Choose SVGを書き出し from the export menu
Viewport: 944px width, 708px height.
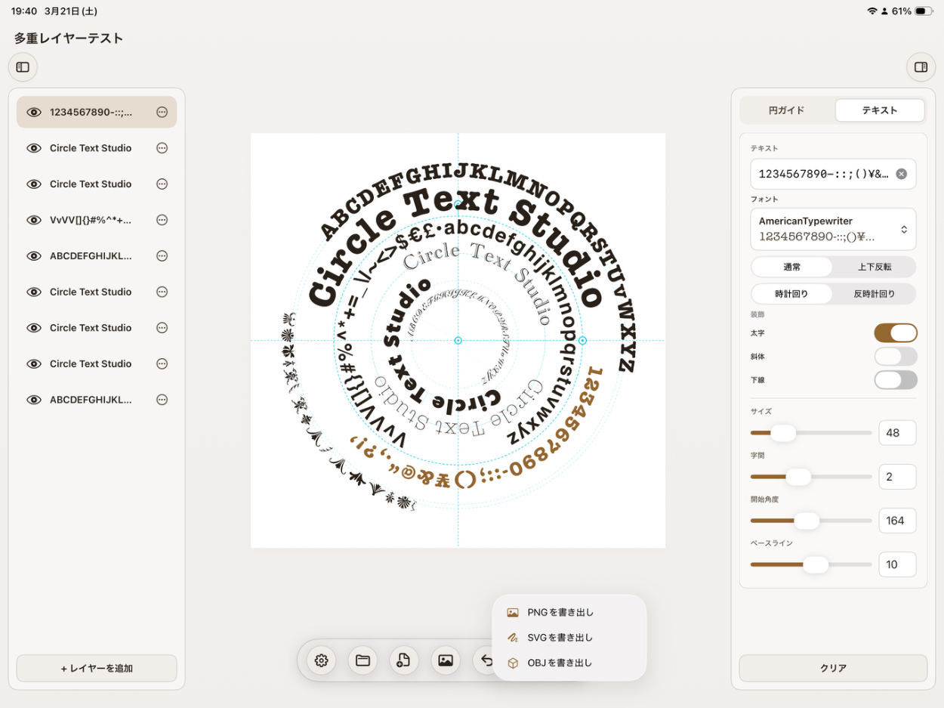[x=560, y=638]
